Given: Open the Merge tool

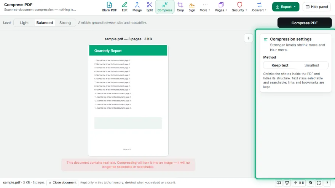Looking at the screenshot, I should tap(137, 7).
